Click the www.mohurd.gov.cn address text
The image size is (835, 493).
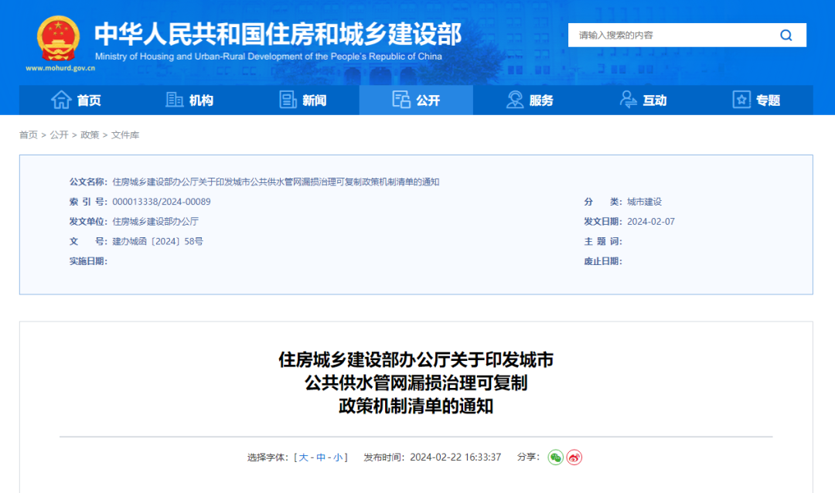[60, 68]
